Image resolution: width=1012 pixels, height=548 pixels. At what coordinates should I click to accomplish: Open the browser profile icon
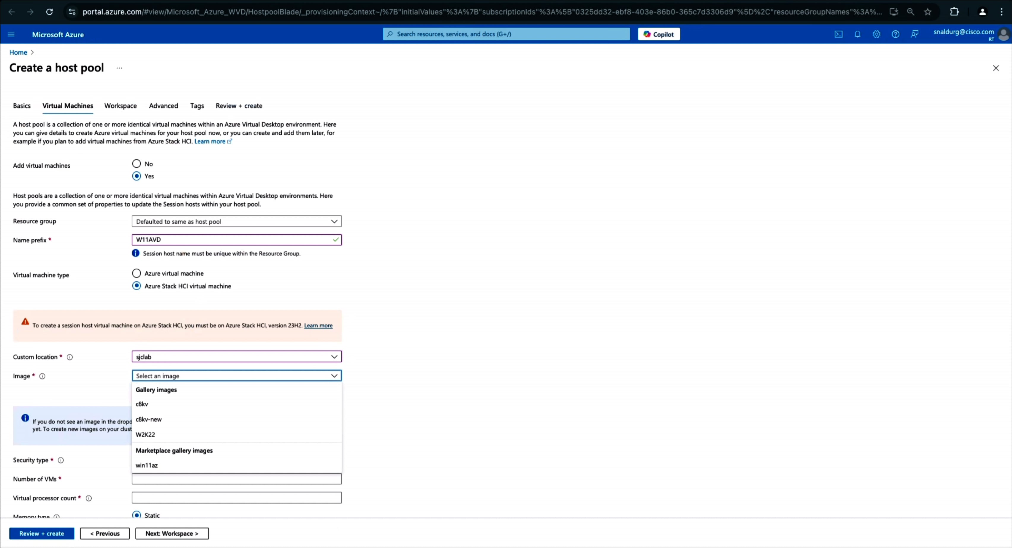pyautogui.click(x=982, y=12)
